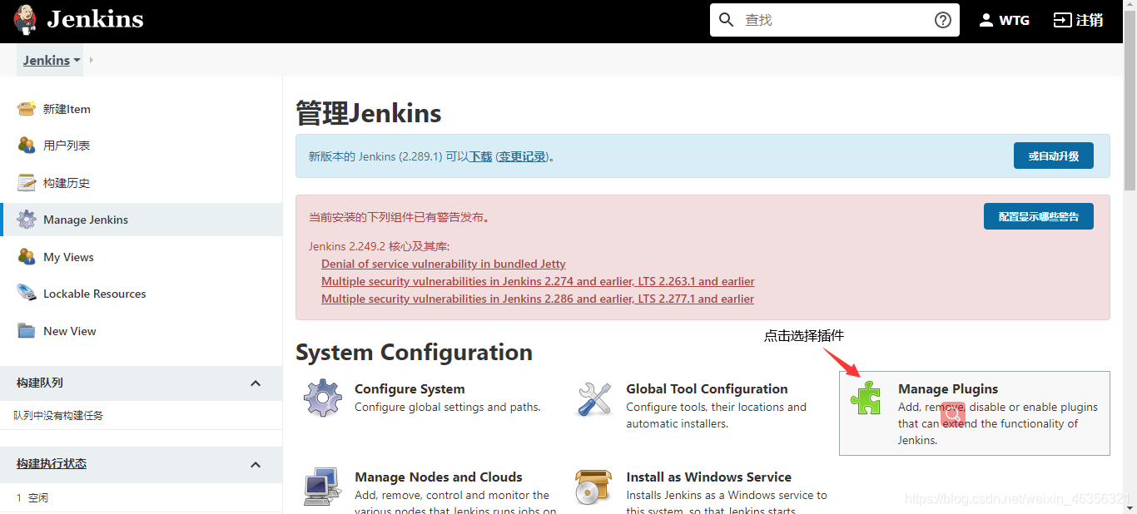
Task: Open the 构建执行状态 header link
Action: tap(52, 463)
